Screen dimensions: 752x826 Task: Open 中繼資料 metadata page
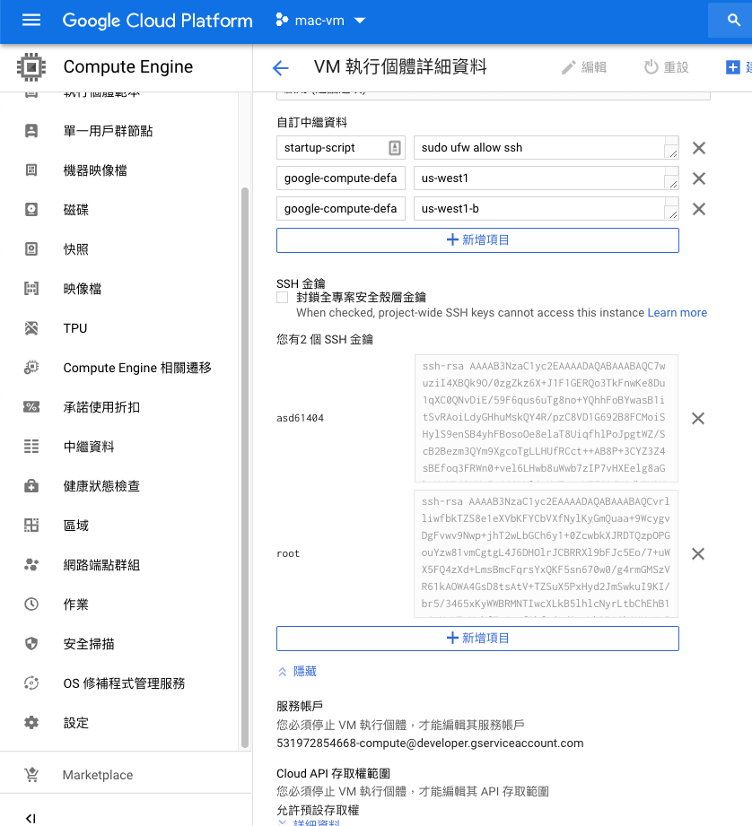[89, 447]
